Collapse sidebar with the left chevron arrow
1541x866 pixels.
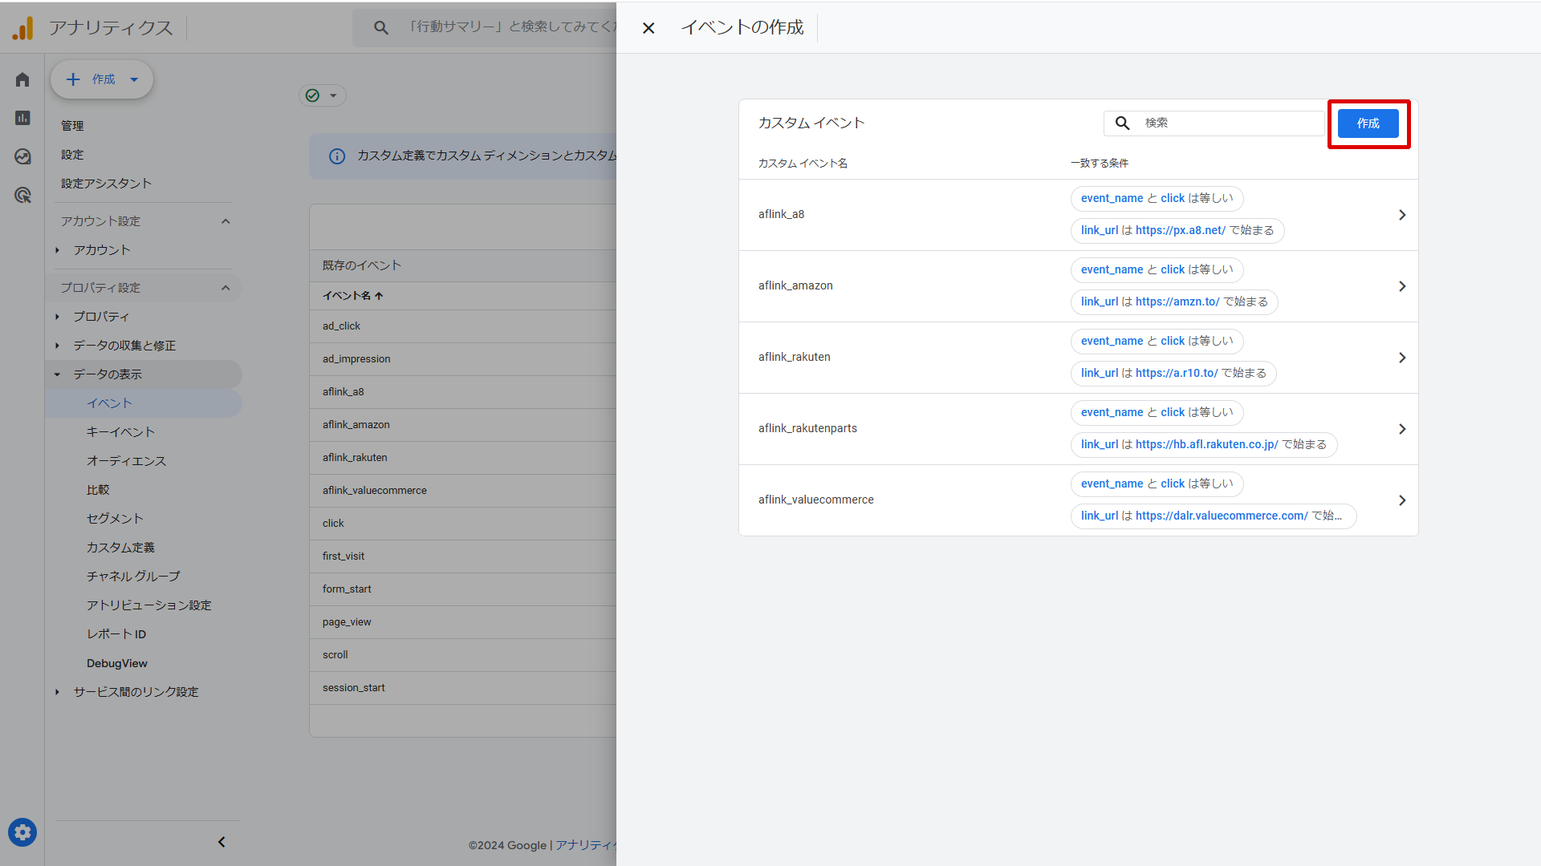coord(222,842)
